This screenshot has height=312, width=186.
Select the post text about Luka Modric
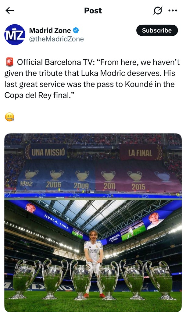pyautogui.click(x=92, y=79)
